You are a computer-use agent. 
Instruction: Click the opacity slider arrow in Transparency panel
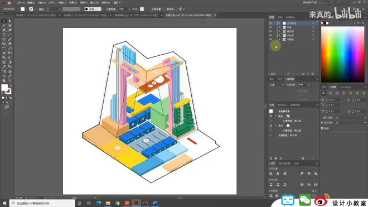309,85
